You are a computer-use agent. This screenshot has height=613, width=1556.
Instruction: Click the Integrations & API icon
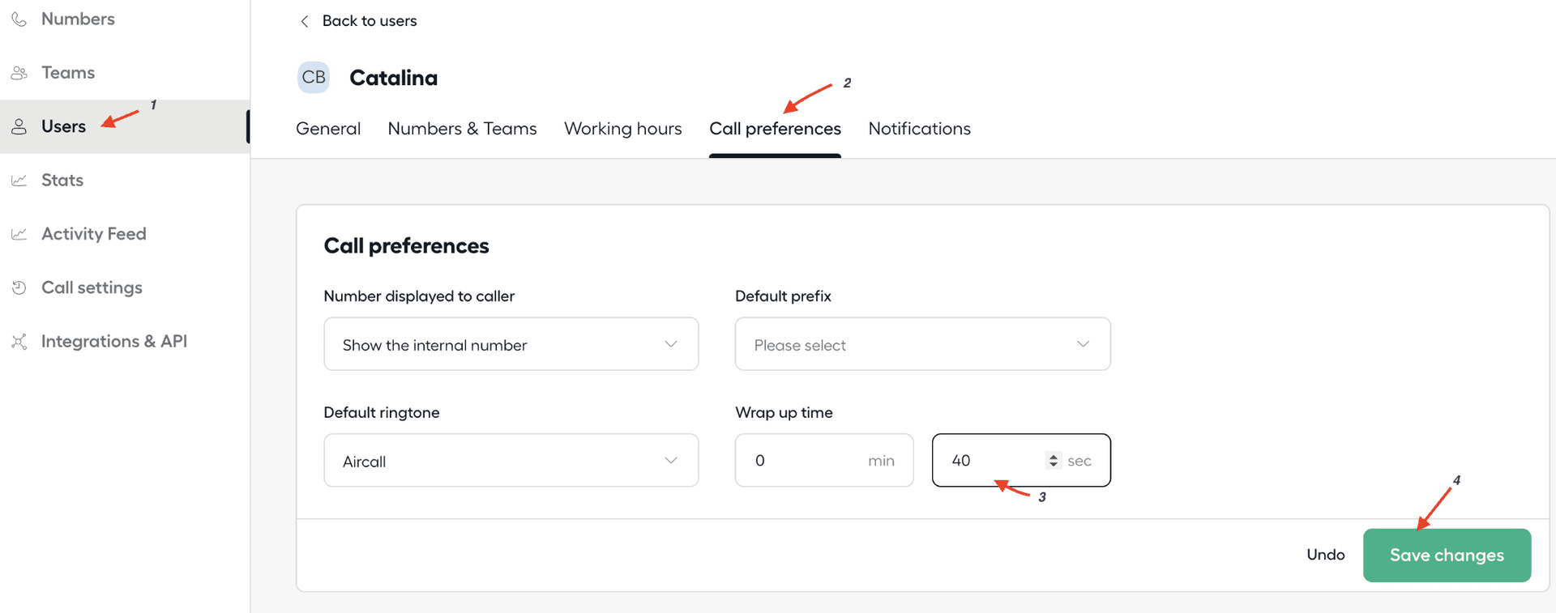(19, 342)
